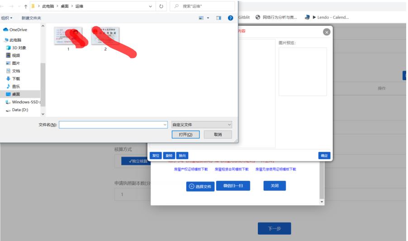Click the change view icon
408x241 pixels.
coord(201,18)
